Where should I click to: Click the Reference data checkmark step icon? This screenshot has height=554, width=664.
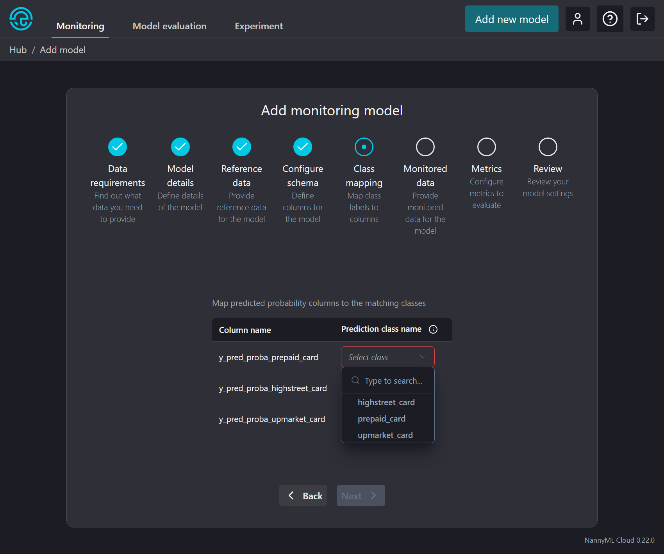click(x=241, y=147)
